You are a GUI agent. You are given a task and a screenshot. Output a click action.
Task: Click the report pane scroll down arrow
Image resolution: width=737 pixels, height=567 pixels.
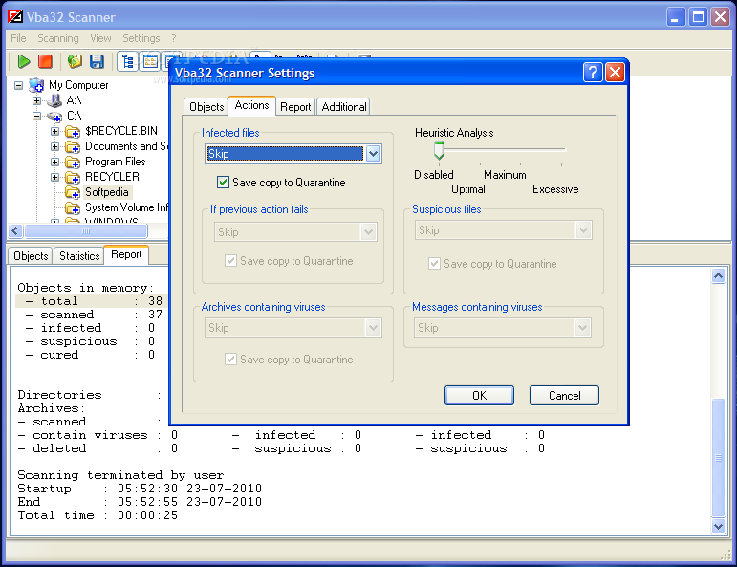pyautogui.click(x=718, y=527)
